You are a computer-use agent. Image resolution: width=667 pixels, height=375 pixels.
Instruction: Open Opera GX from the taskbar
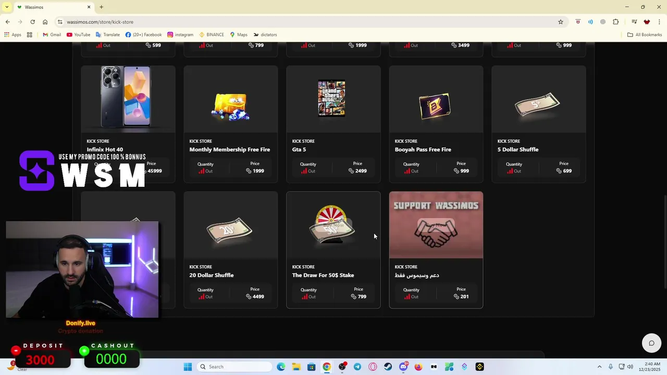tap(373, 367)
